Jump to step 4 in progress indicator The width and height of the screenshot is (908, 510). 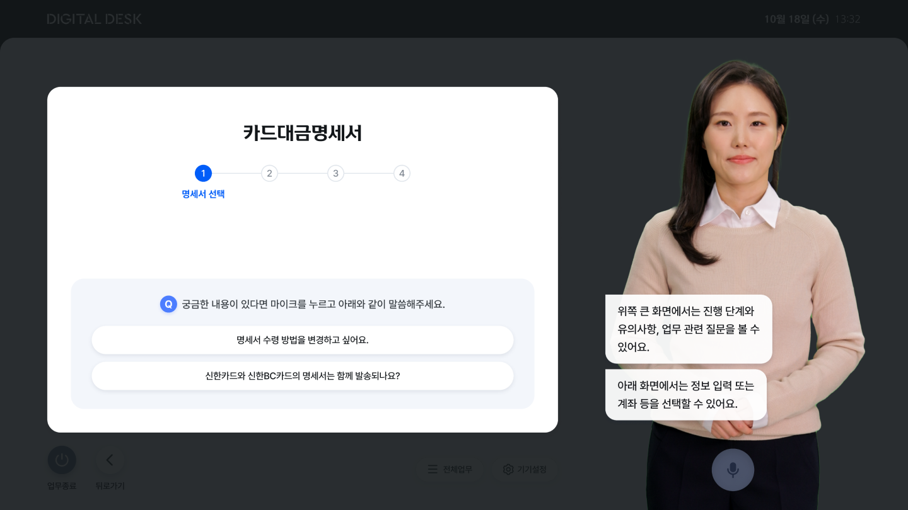tap(402, 173)
